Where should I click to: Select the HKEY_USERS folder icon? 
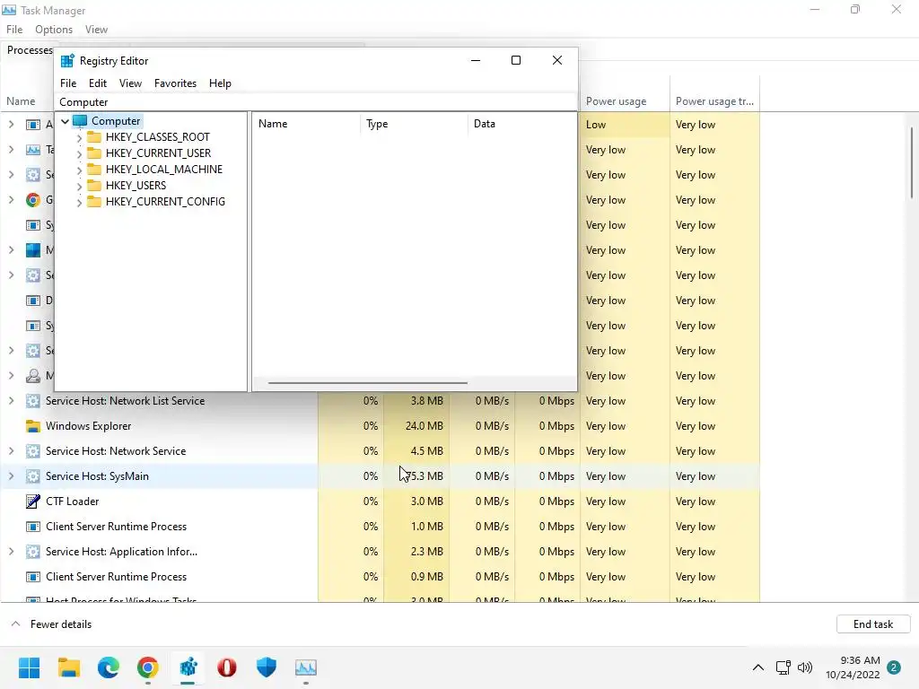point(93,186)
